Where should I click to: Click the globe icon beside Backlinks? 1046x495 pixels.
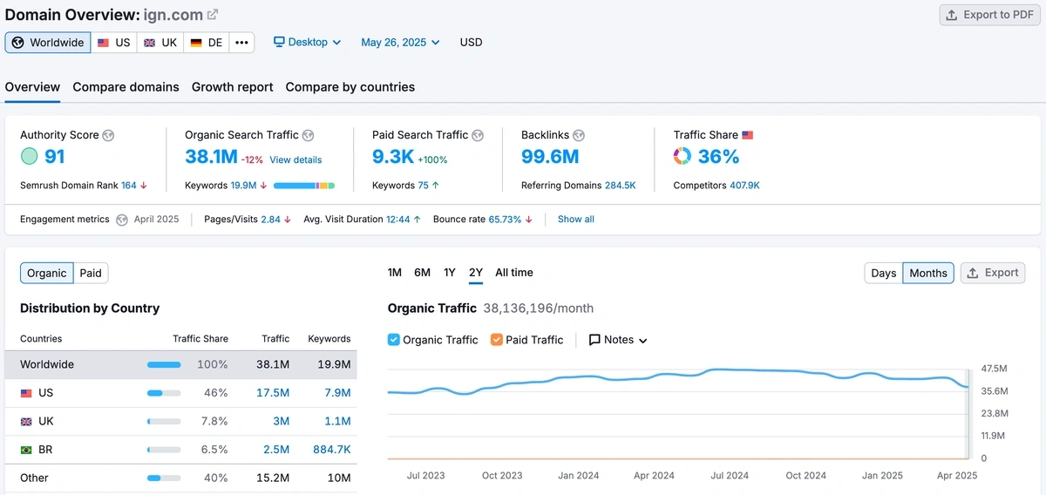click(x=579, y=136)
